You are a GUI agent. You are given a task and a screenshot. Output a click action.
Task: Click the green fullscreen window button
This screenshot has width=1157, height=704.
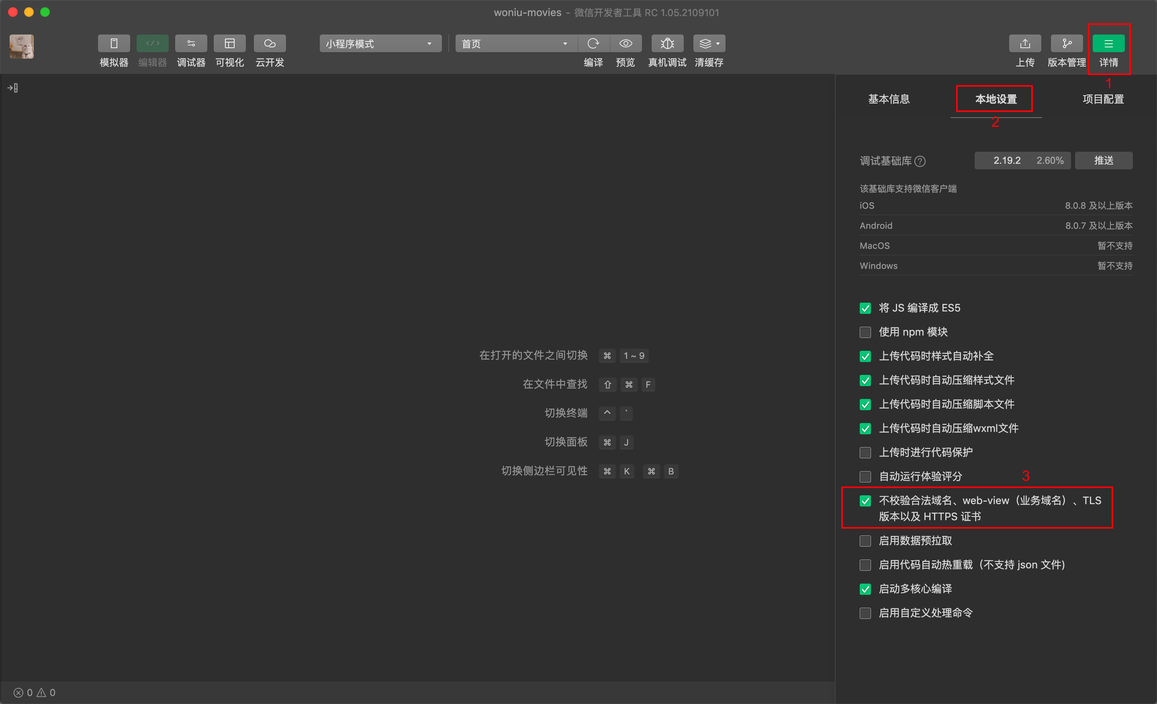(45, 12)
